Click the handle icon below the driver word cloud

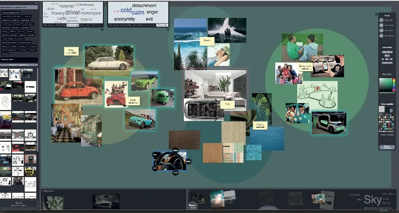coord(102,30)
